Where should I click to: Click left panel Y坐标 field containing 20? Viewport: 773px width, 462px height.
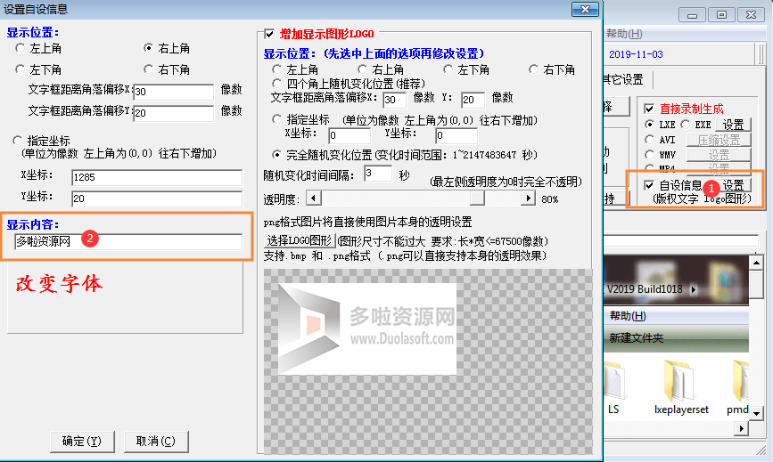157,199
